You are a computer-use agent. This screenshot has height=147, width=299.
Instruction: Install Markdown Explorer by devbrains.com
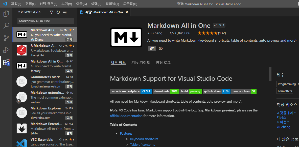click(x=69, y=118)
